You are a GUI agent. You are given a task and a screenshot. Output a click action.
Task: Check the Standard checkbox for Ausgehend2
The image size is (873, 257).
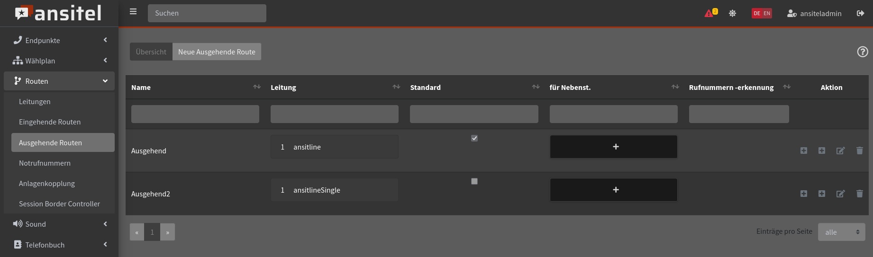[474, 181]
